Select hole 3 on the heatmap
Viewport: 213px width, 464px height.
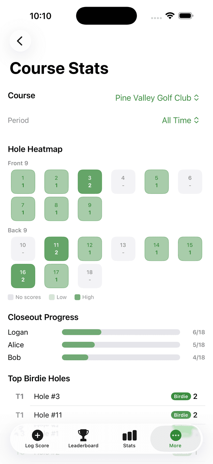pos(90,181)
